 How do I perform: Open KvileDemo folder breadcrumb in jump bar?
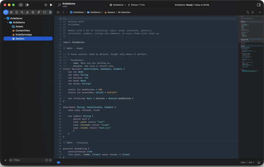point(94,12)
